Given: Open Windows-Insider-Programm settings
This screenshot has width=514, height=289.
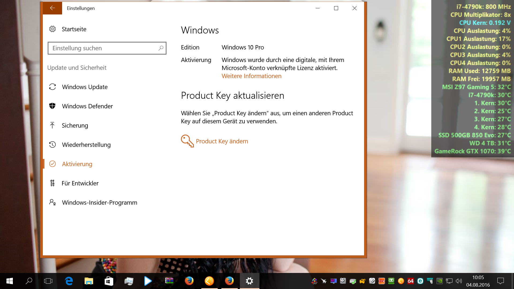Looking at the screenshot, I should click(99, 203).
